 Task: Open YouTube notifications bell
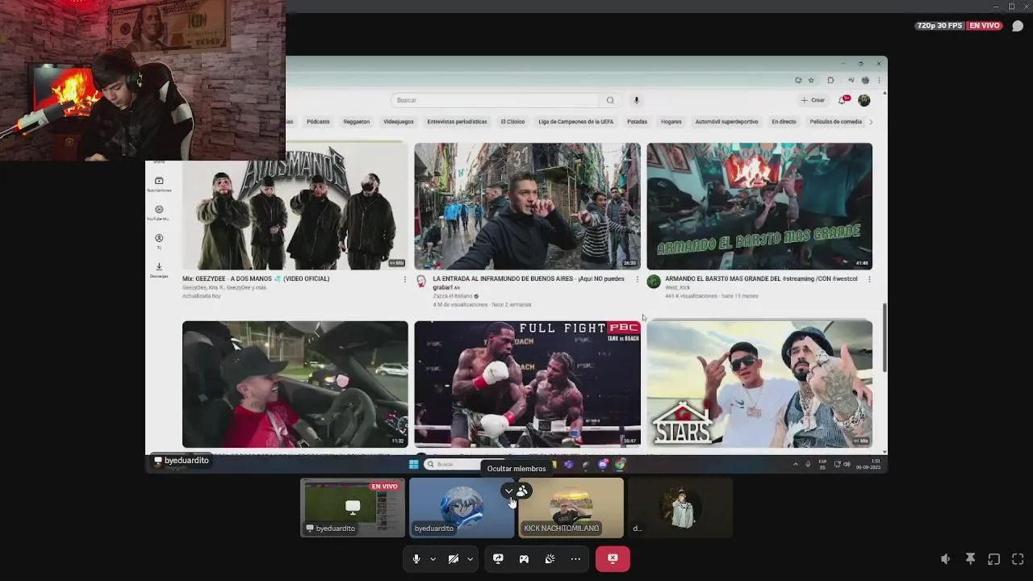843,100
